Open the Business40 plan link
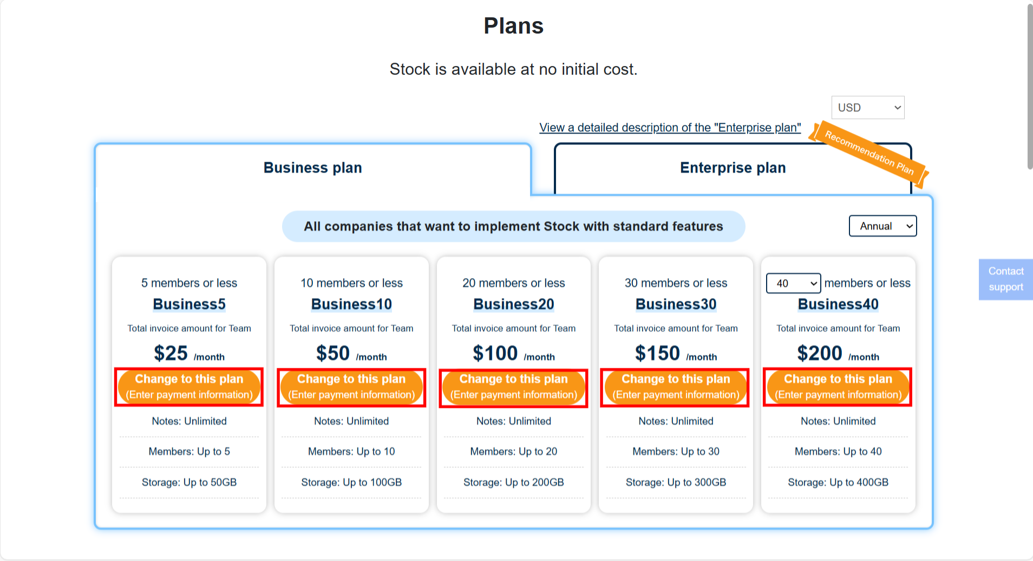 pyautogui.click(x=838, y=304)
